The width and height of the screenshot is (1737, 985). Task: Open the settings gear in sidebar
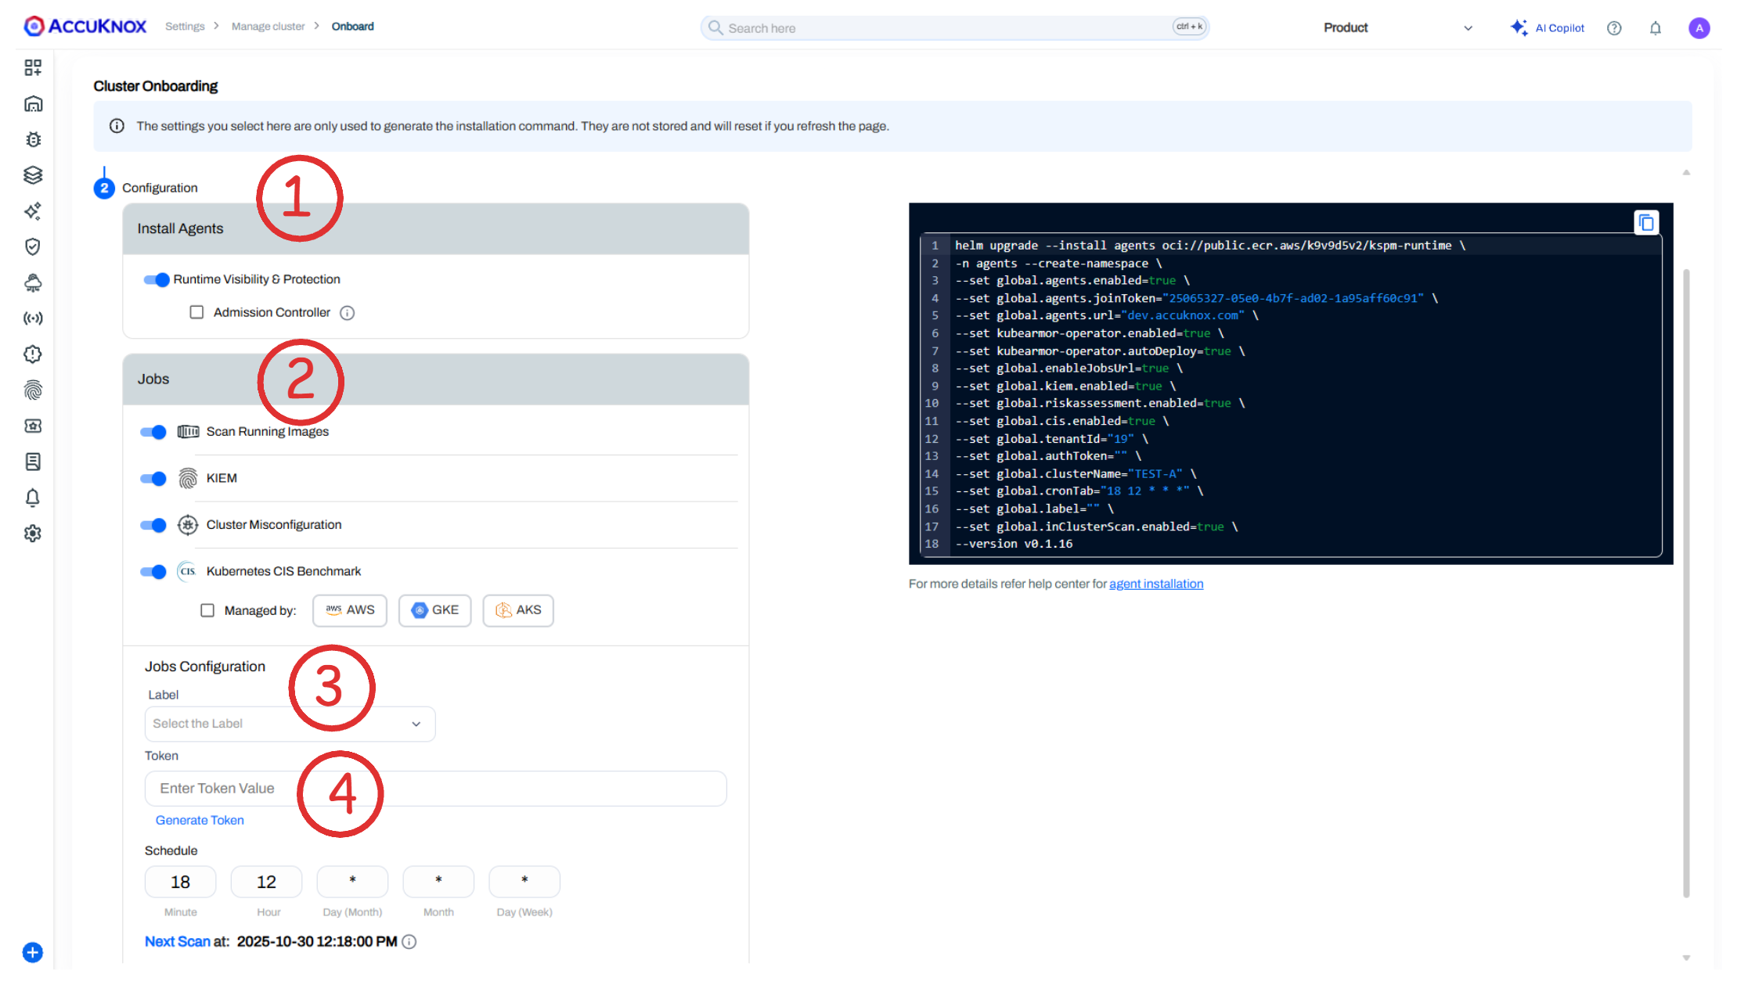click(33, 534)
